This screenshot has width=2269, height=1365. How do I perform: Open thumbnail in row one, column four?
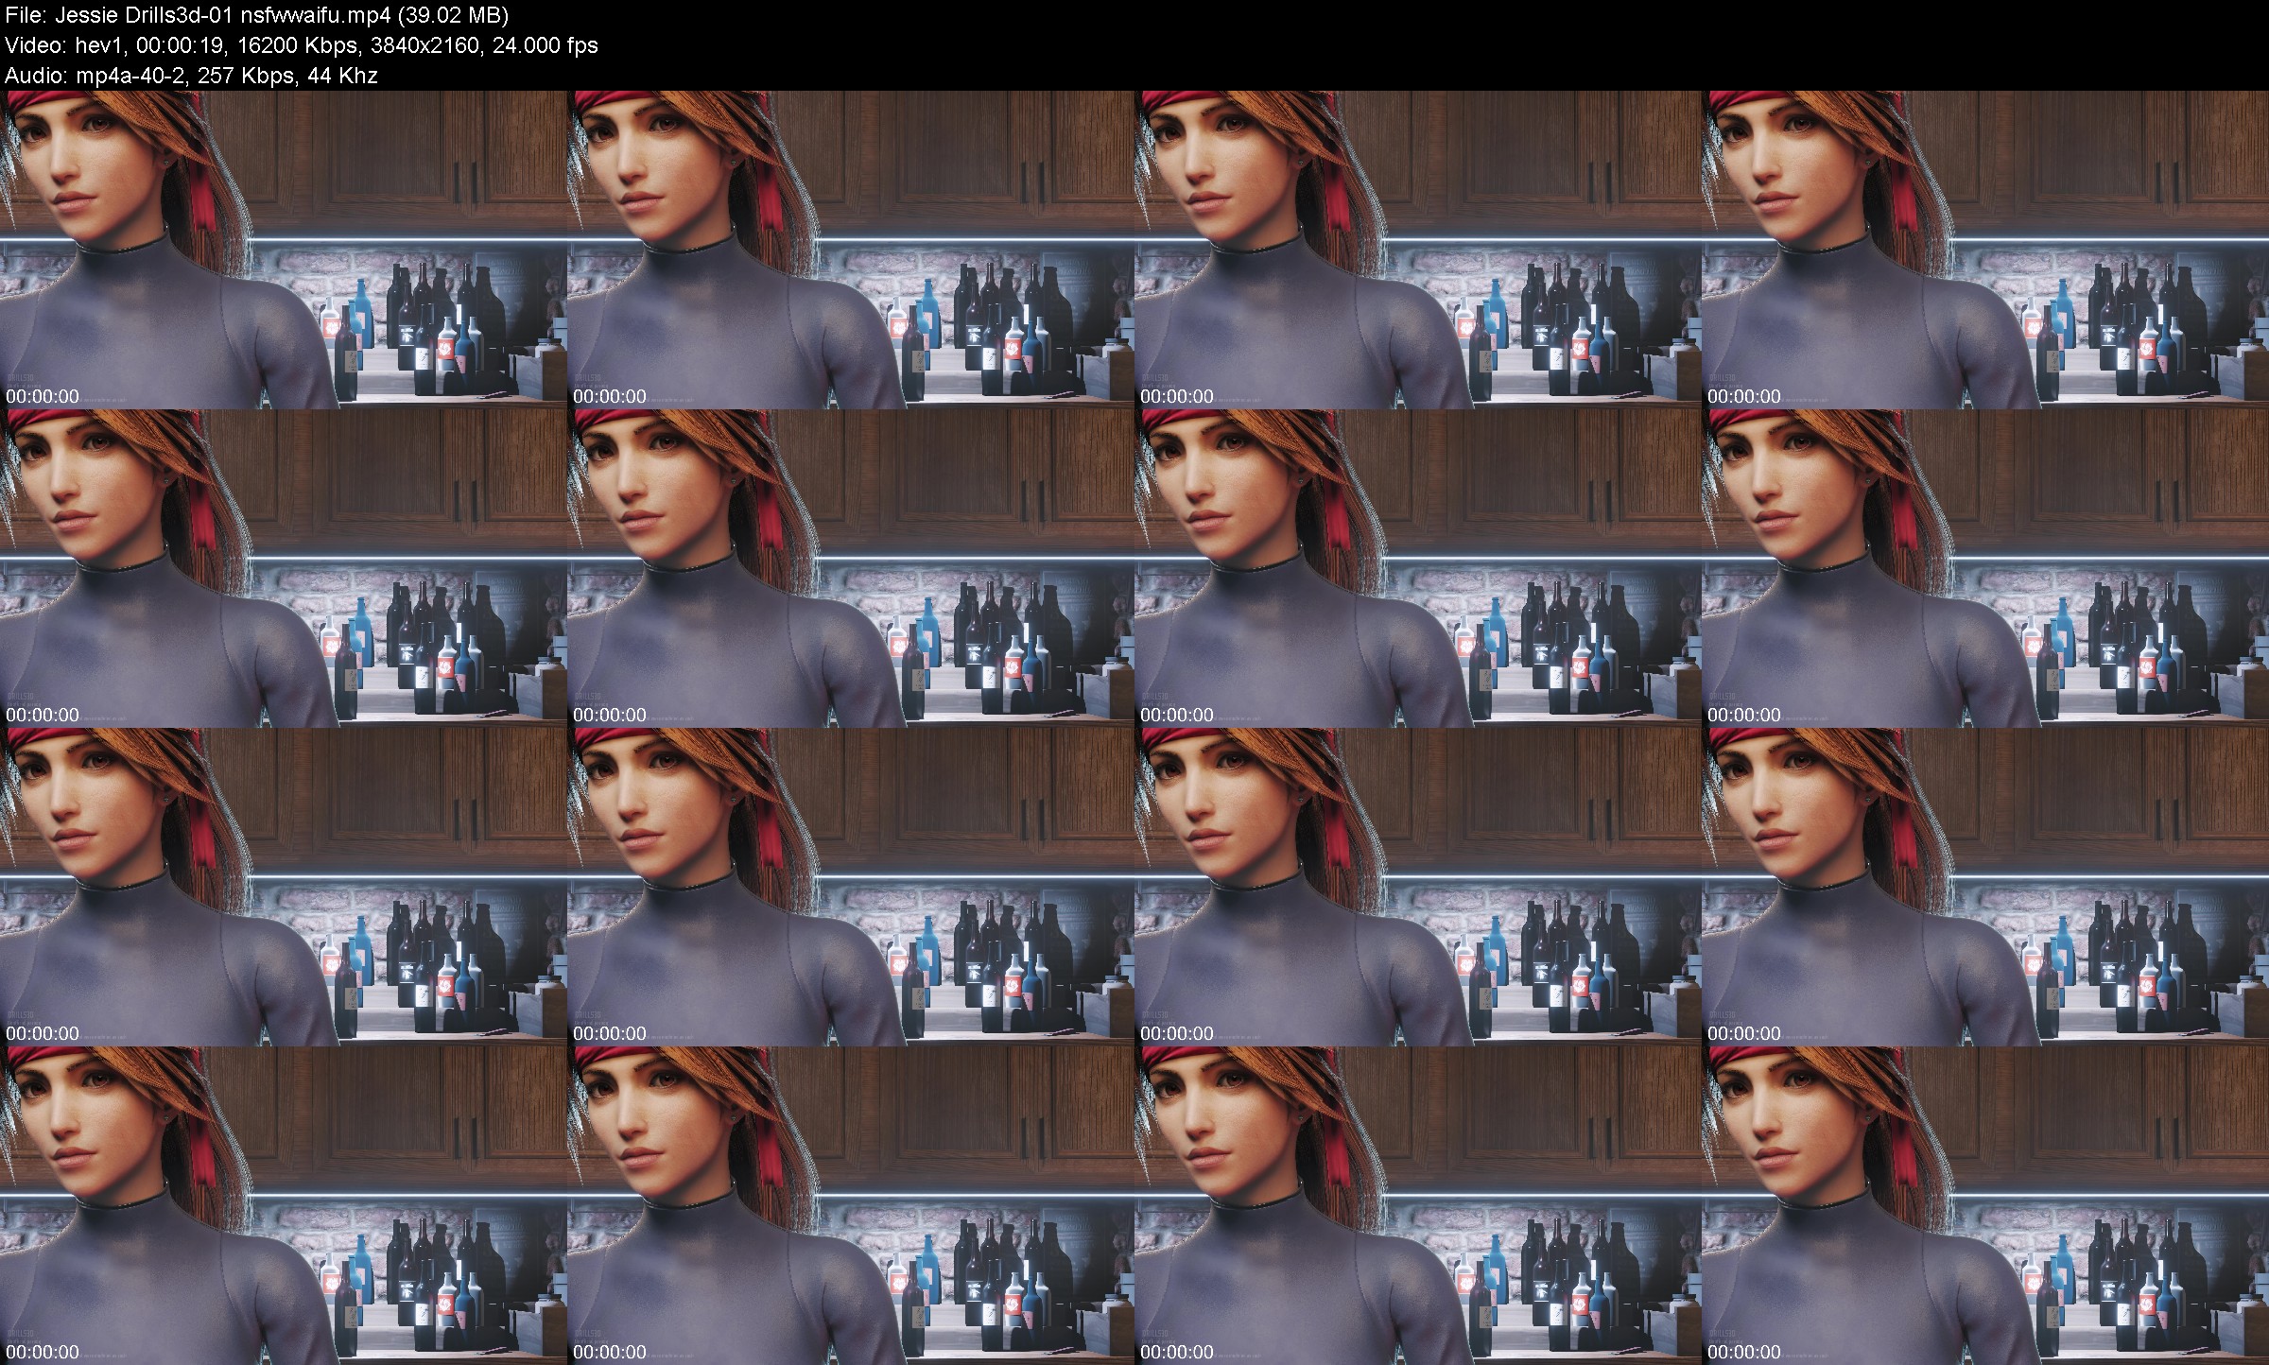(1985, 250)
